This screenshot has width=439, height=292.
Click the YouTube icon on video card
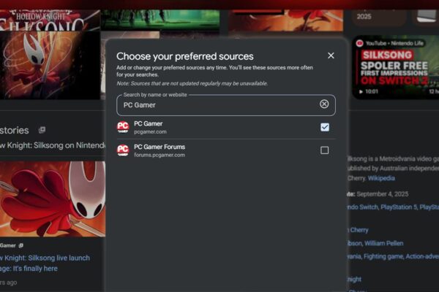(x=360, y=43)
